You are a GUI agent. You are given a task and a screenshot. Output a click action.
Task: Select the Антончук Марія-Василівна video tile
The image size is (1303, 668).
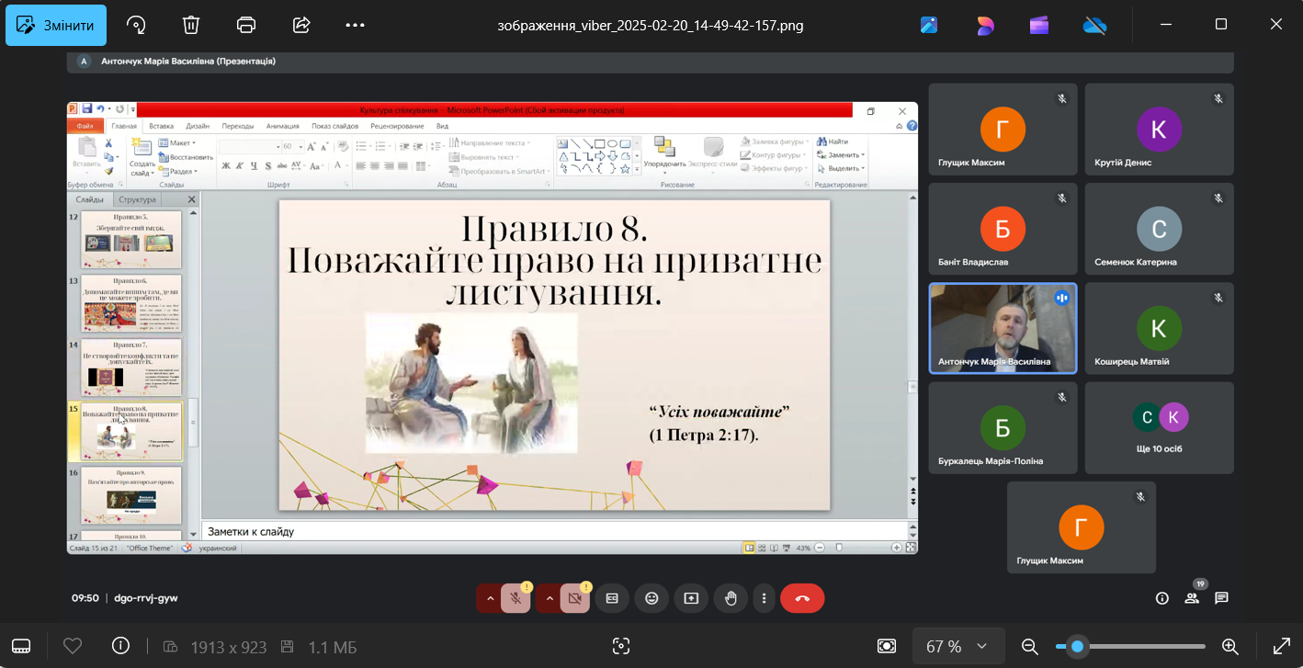pyautogui.click(x=1003, y=328)
